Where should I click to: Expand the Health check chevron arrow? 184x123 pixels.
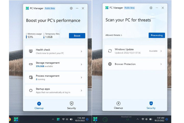[x=81, y=51]
